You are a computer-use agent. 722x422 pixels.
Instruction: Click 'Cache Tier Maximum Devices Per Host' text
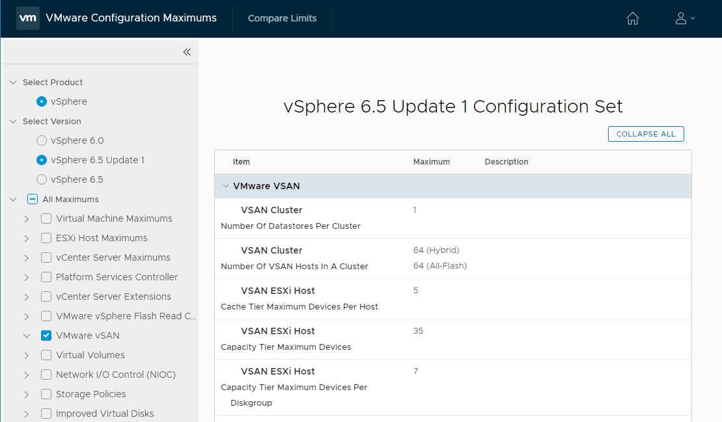(299, 307)
